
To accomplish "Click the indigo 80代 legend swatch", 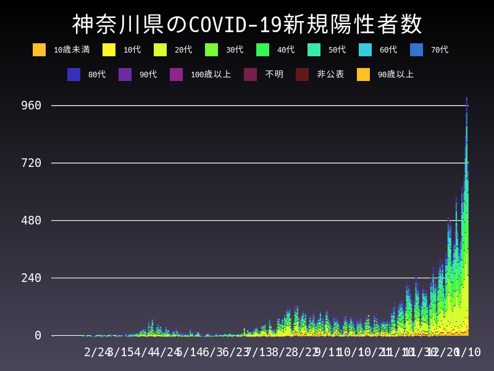I will [74, 74].
